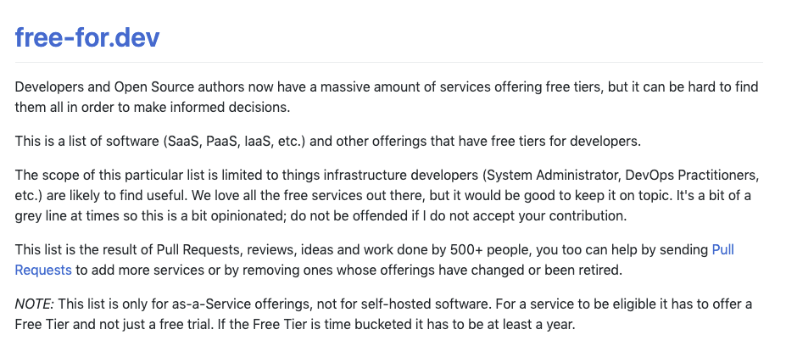The height and width of the screenshot is (346, 786).
Task: Click the italic NOTE word
Action: [31, 304]
